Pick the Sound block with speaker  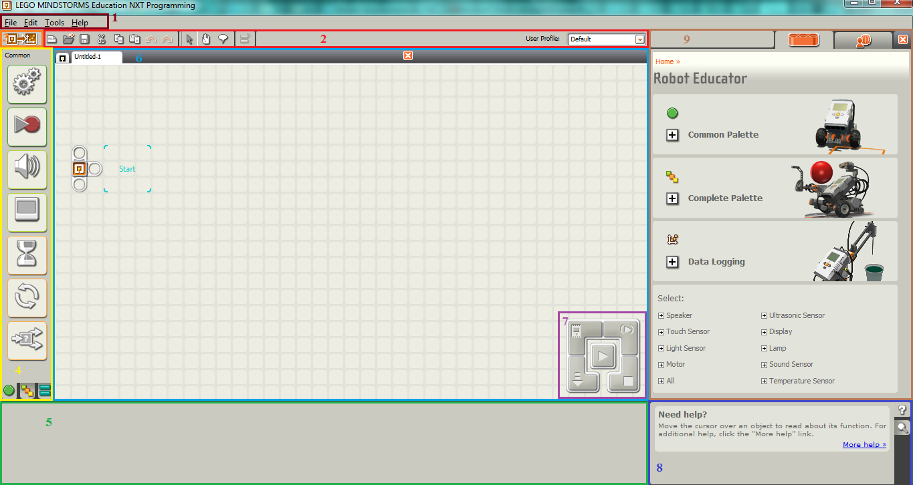click(x=27, y=169)
